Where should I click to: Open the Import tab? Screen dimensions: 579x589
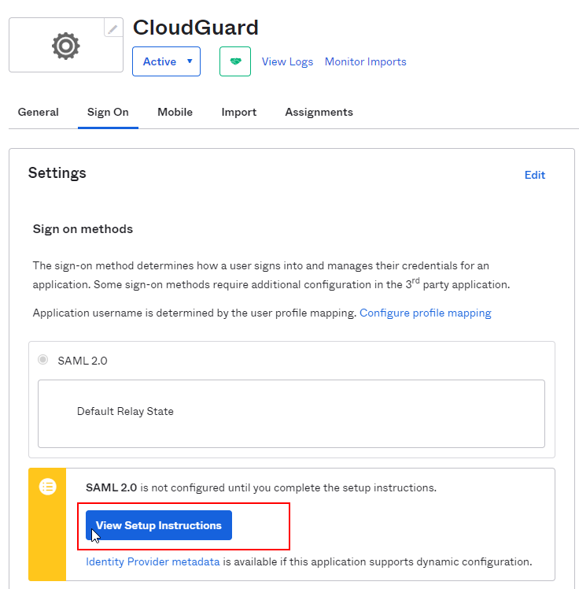pyautogui.click(x=238, y=112)
